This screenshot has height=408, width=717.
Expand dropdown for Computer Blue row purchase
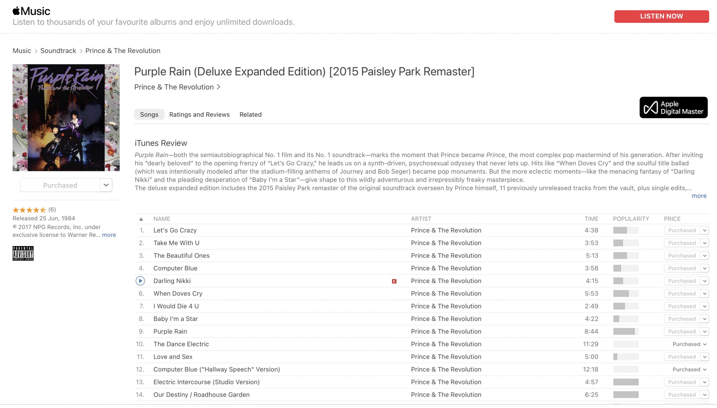tap(704, 268)
